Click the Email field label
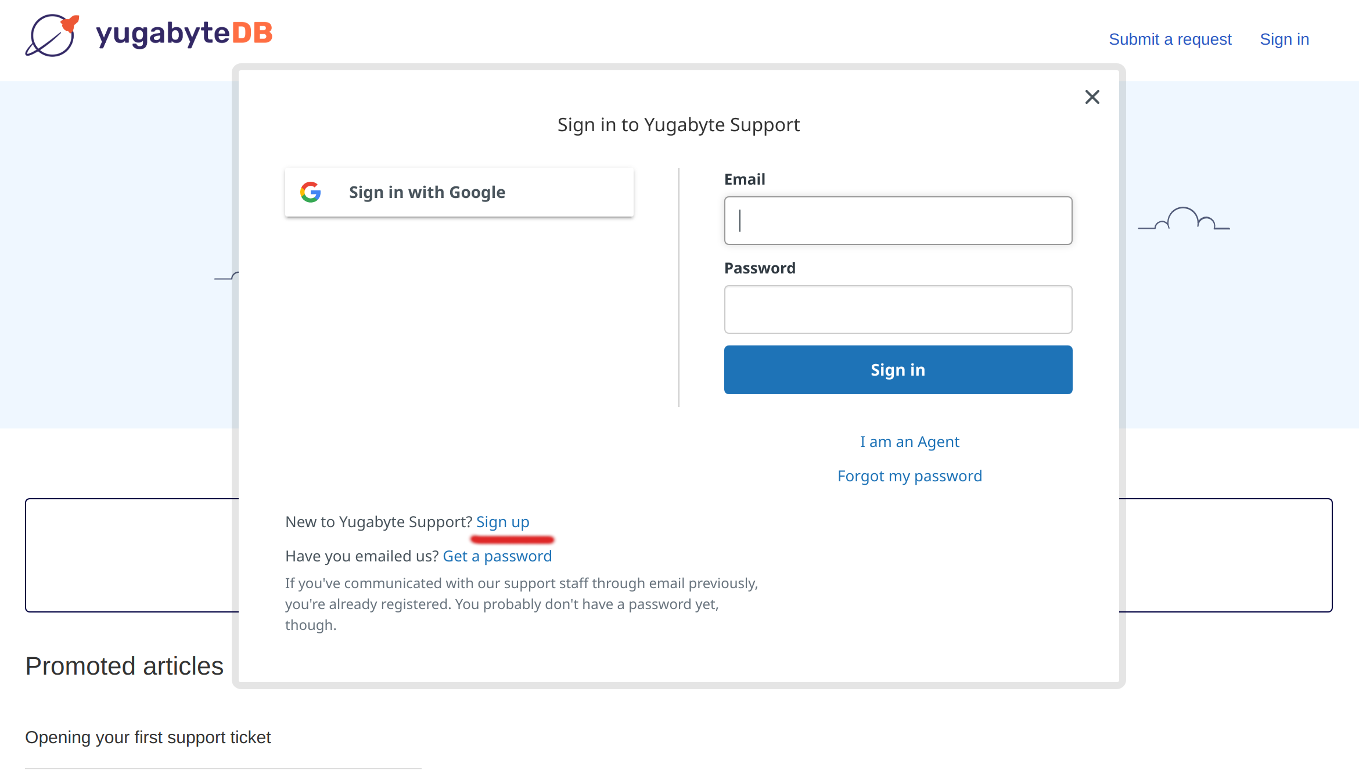Image resolution: width=1359 pixels, height=771 pixels. pyautogui.click(x=745, y=179)
